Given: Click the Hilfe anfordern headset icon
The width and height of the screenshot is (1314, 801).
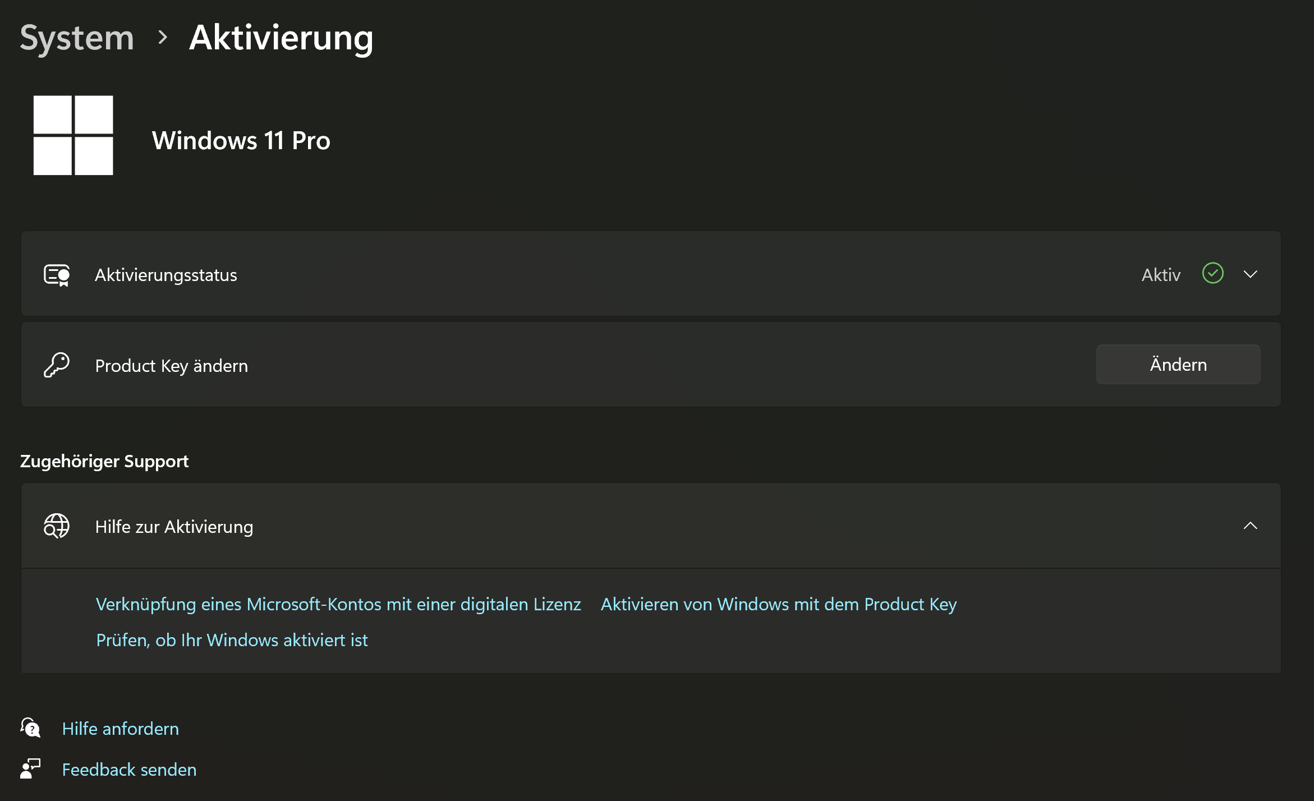Looking at the screenshot, I should 30,728.
